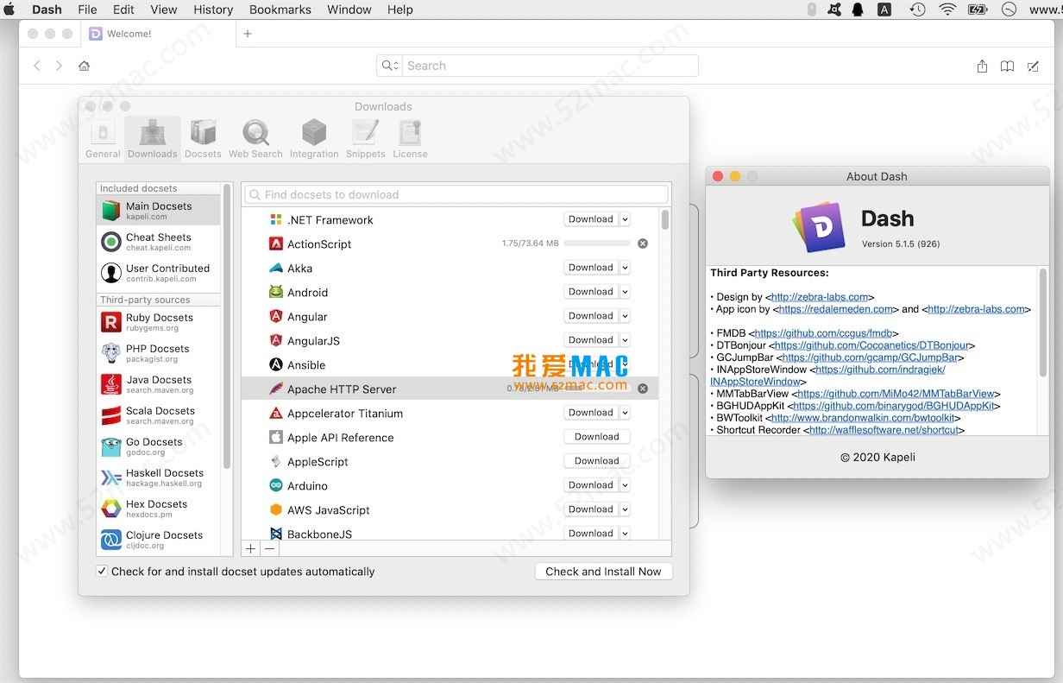This screenshot has height=683, width=1063.
Task: Select Java Docsets source
Action: coord(159,384)
